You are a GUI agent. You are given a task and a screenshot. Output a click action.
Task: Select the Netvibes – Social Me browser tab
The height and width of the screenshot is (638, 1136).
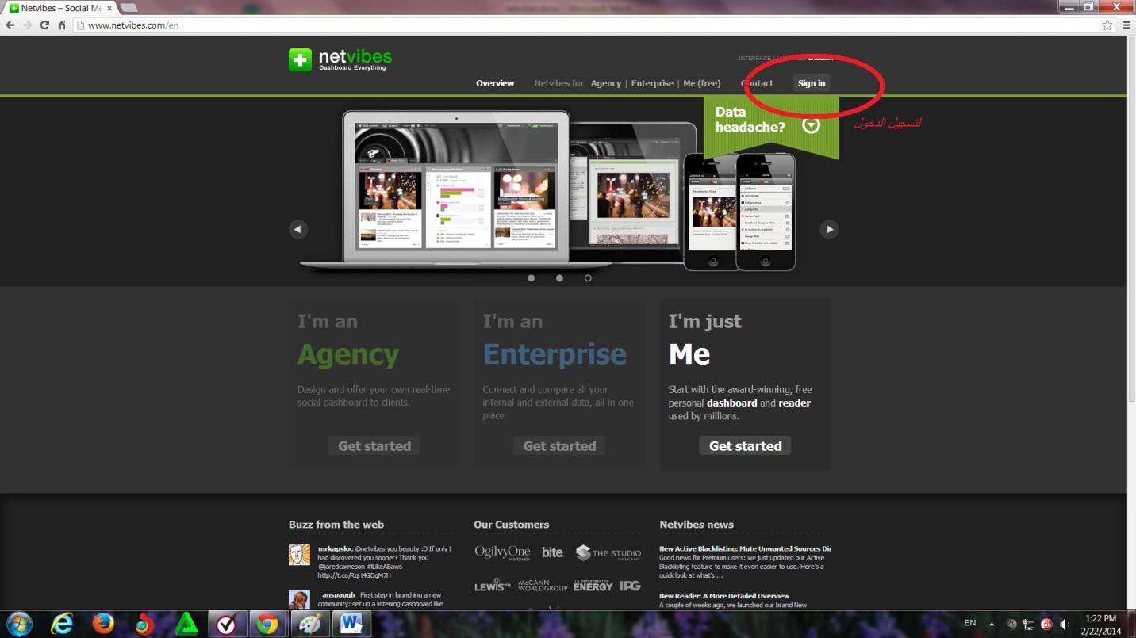tap(59, 8)
